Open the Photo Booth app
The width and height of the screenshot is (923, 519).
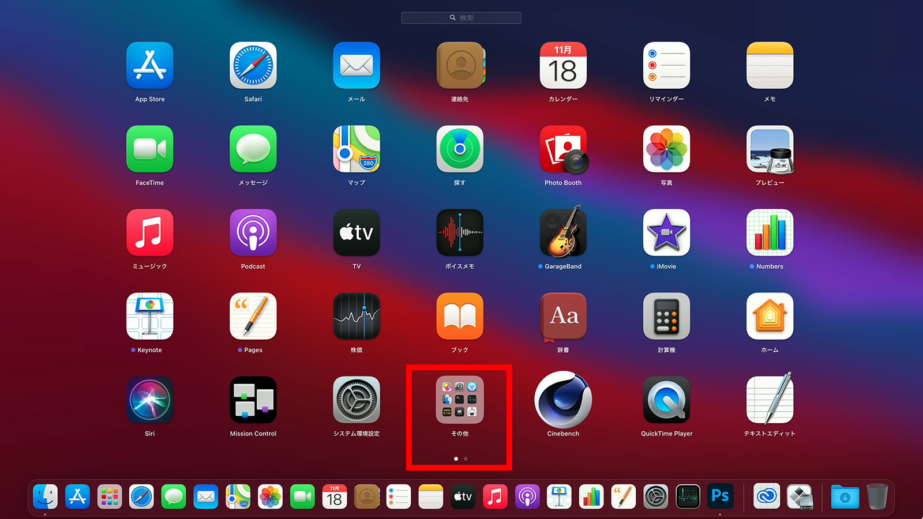563,149
